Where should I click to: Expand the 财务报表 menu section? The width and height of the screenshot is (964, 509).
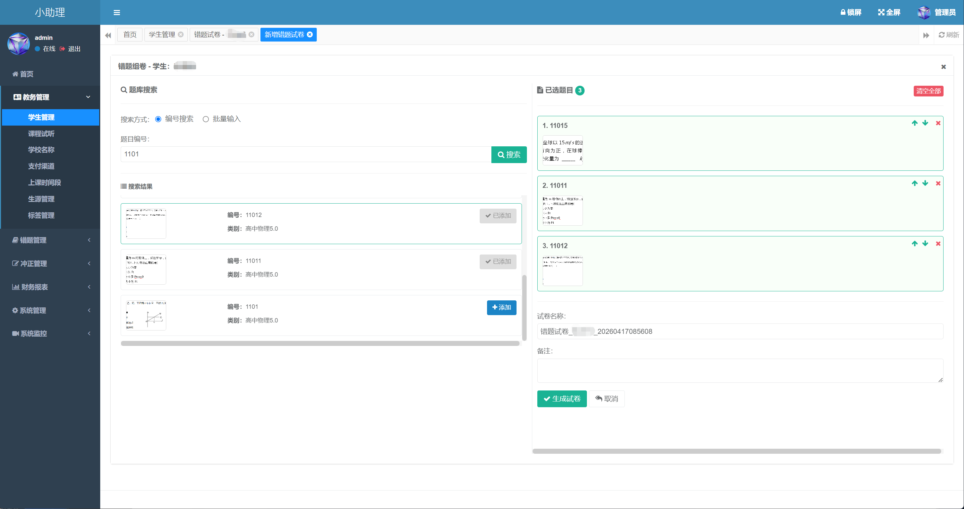point(51,287)
